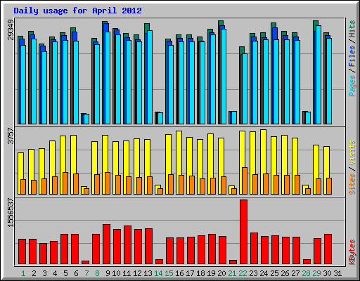Viewport: 360px width, 281px height.
Task: Click the 3757 axis value
Action: [x=11, y=136]
